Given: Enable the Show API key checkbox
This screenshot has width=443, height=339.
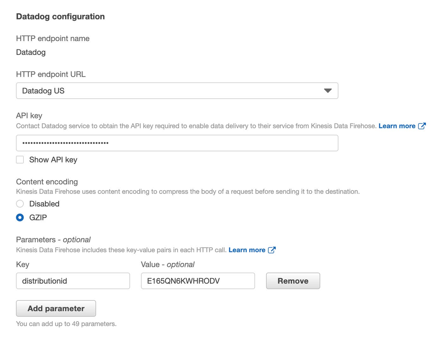Looking at the screenshot, I should tap(20, 160).
